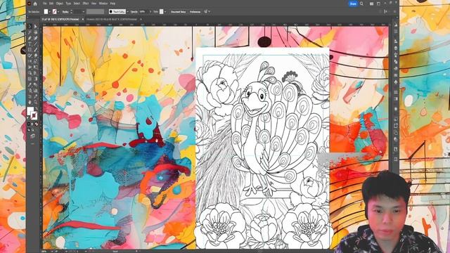The width and height of the screenshot is (450, 253).
Task: Open the Fill color dropdown in the control bar
Action: tap(50, 12)
